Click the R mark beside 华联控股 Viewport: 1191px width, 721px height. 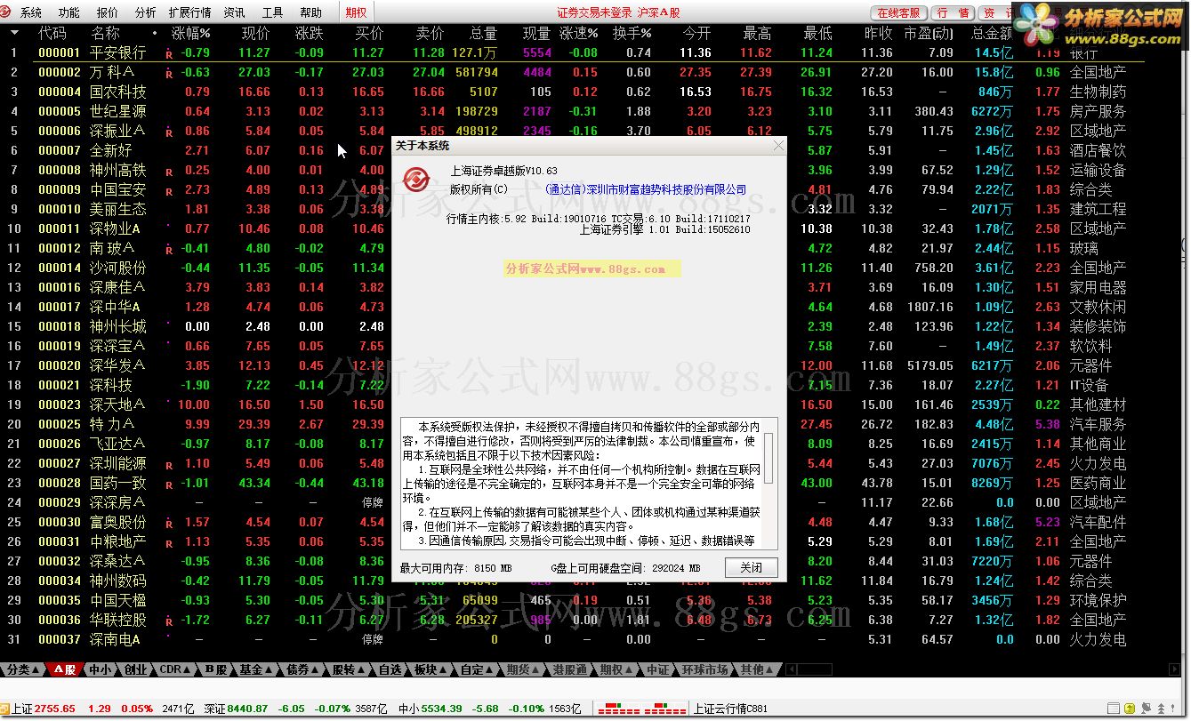tap(169, 621)
